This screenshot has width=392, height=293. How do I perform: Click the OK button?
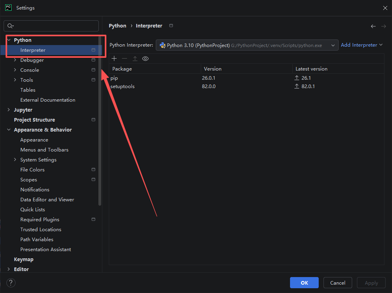point(304,283)
